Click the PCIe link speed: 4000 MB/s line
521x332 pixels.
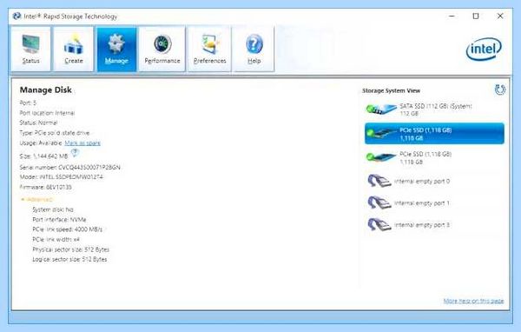click(x=68, y=229)
